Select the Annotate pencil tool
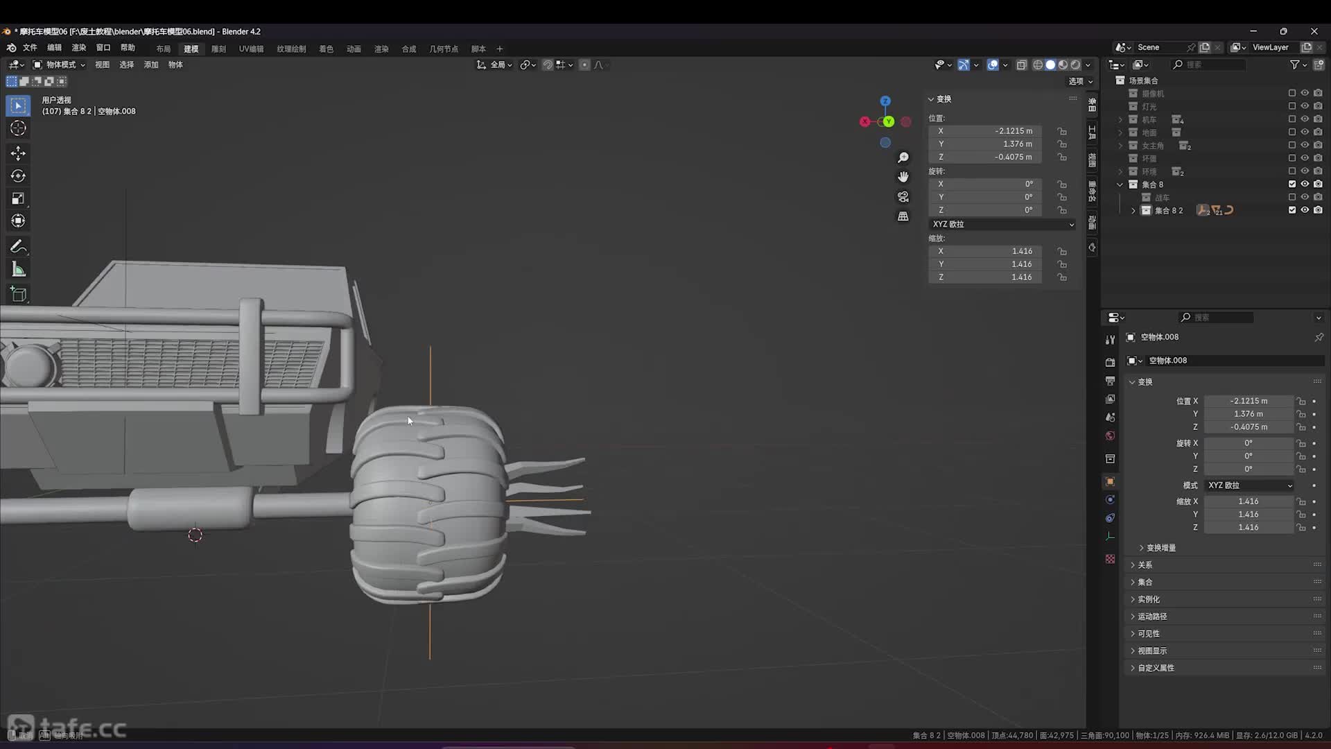Screen dimensions: 1331x749 point(18,247)
